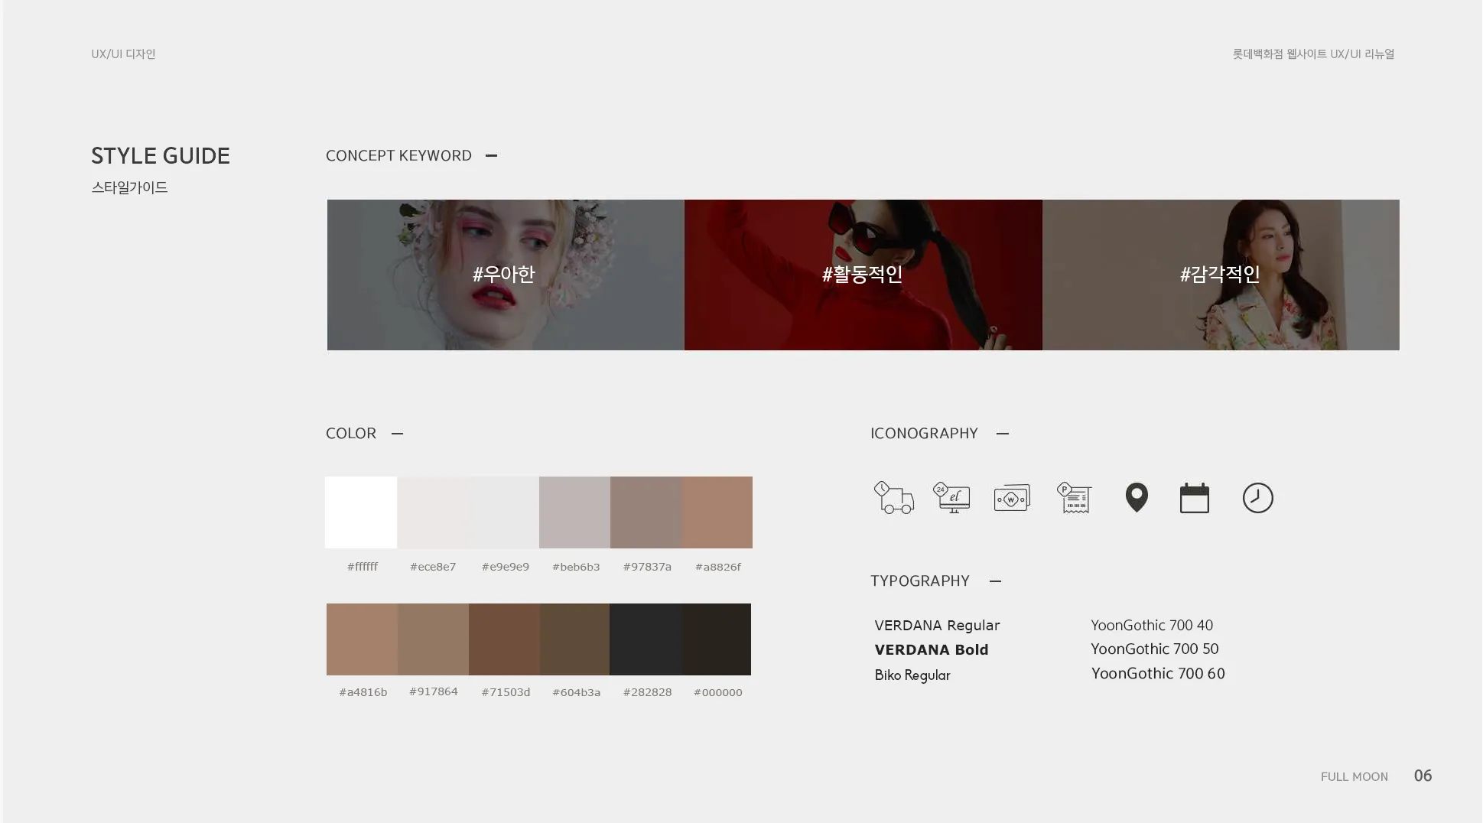Viewport: 1483px width, 823px height.
Task: Pick the #beb6b3 swatch
Action: point(574,512)
